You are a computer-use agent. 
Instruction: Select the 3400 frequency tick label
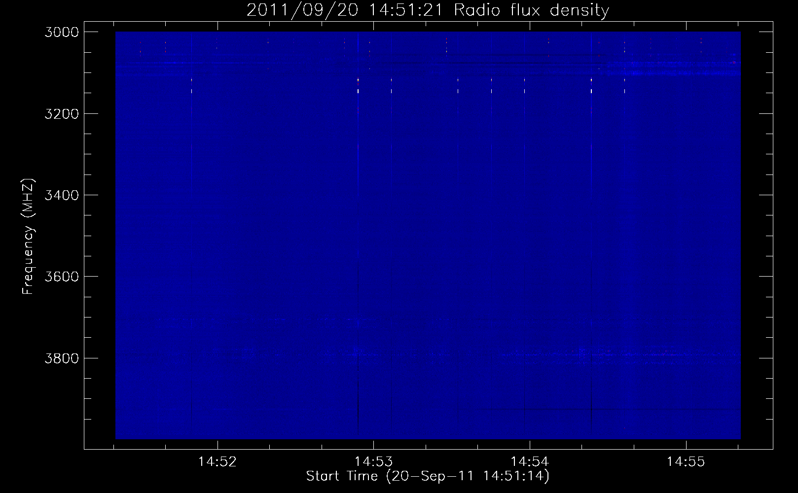[62, 195]
